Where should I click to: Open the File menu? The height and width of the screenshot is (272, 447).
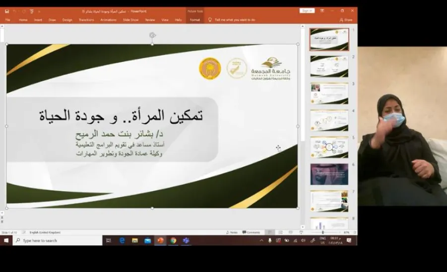[8, 20]
